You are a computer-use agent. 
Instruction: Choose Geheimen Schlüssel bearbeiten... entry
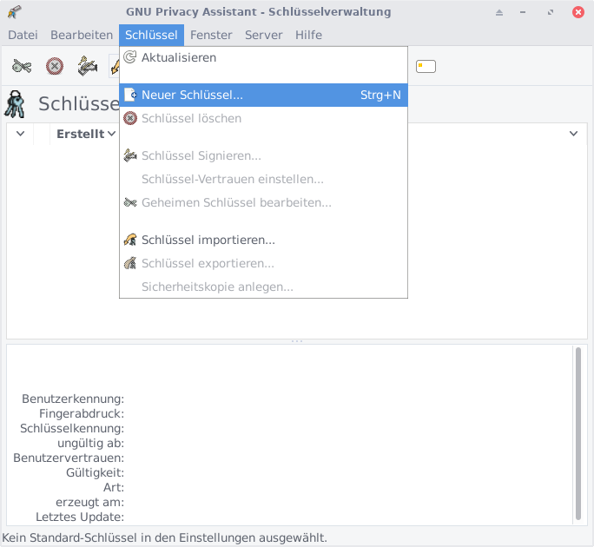236,202
